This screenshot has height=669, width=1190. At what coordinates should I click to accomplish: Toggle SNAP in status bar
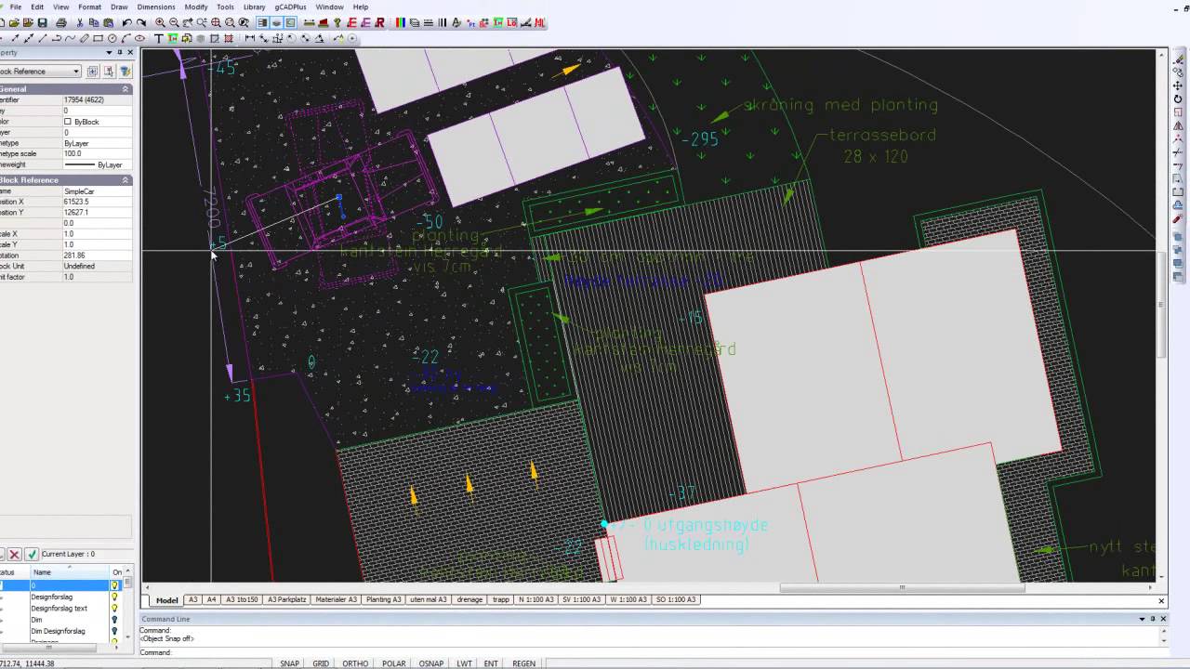pos(289,663)
